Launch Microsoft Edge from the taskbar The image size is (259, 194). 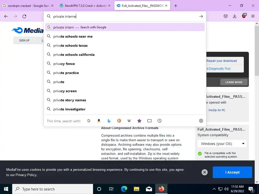(x=124, y=189)
